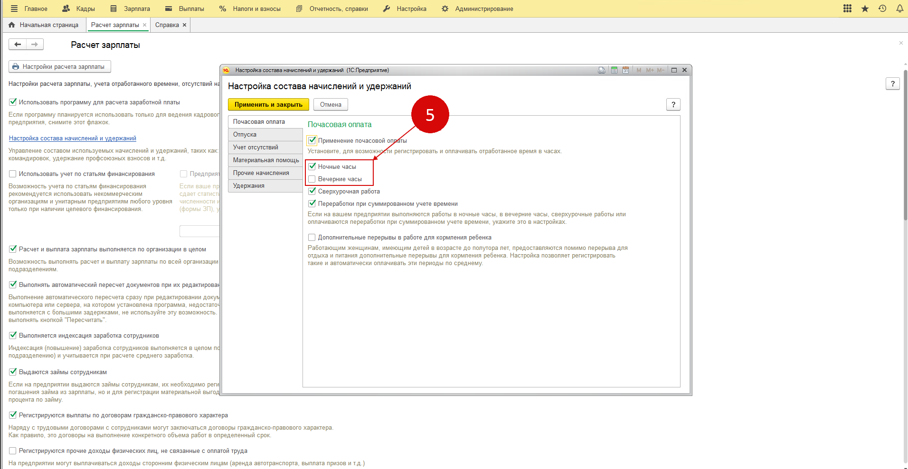Open the Налоги и взносы menu
Viewport: 908px width, 469px height.
(x=250, y=9)
